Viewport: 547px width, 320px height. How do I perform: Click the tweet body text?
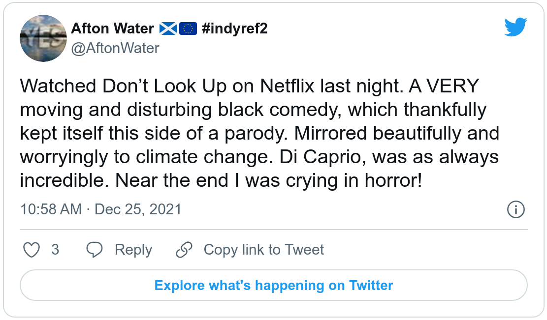click(256, 134)
